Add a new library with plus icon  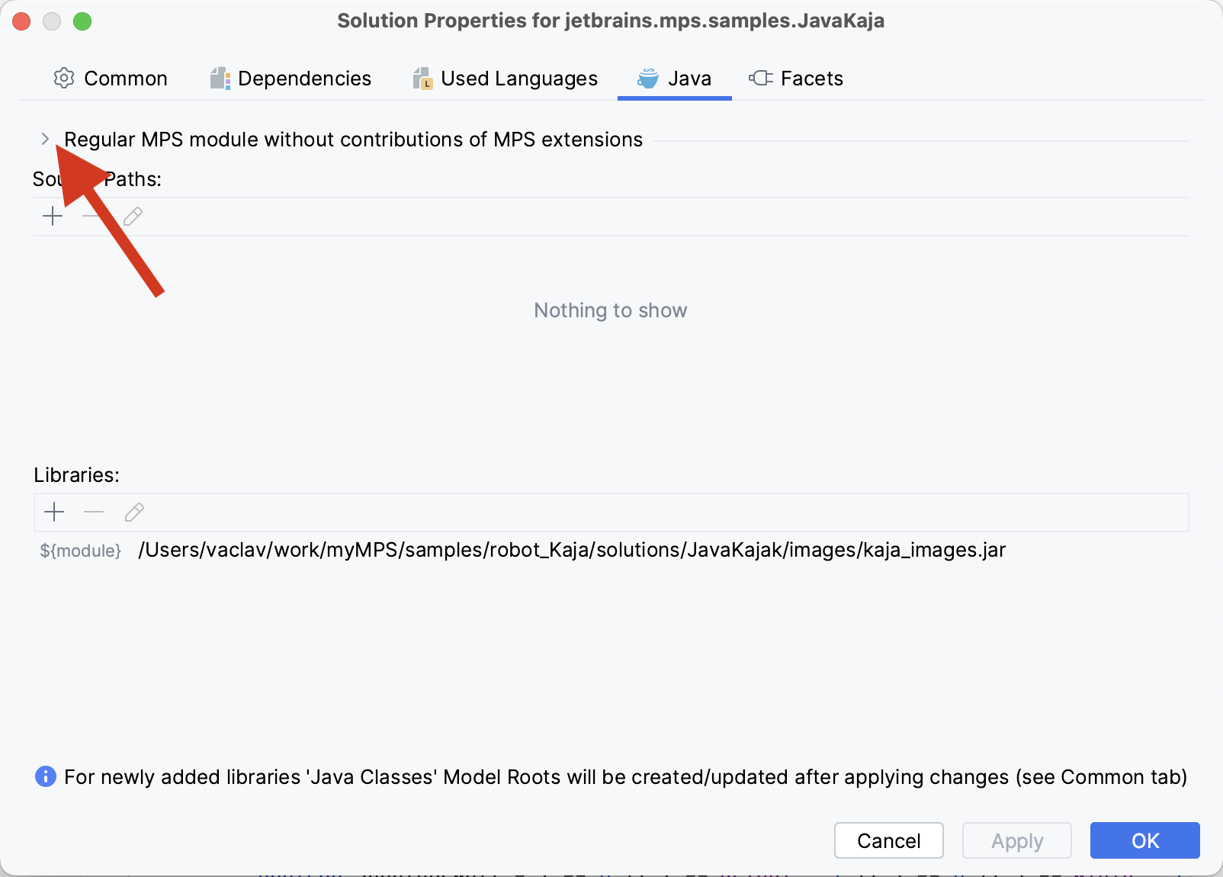54,512
